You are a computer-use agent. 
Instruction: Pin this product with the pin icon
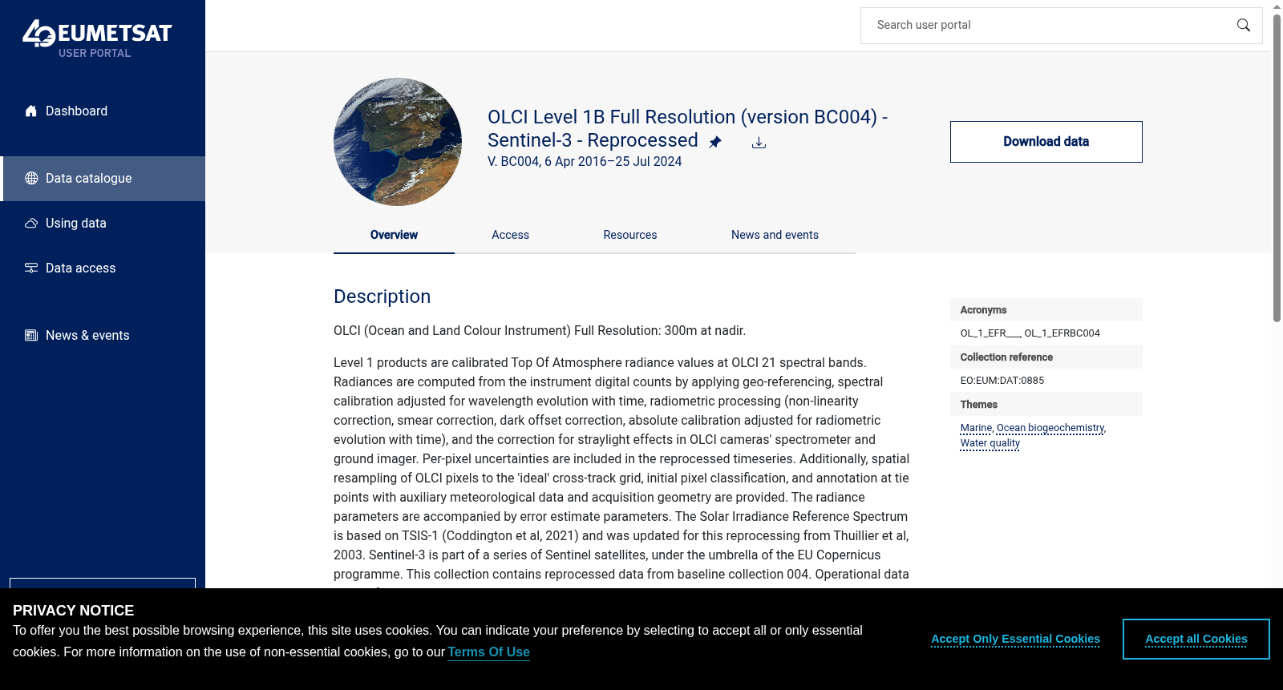715,142
